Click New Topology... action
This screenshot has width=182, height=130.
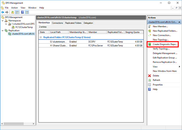[x=161, y=40]
